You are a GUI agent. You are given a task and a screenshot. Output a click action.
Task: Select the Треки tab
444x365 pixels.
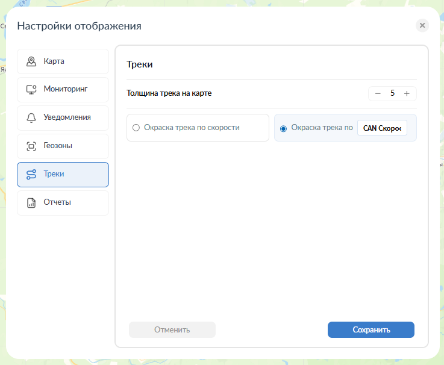[x=63, y=175]
